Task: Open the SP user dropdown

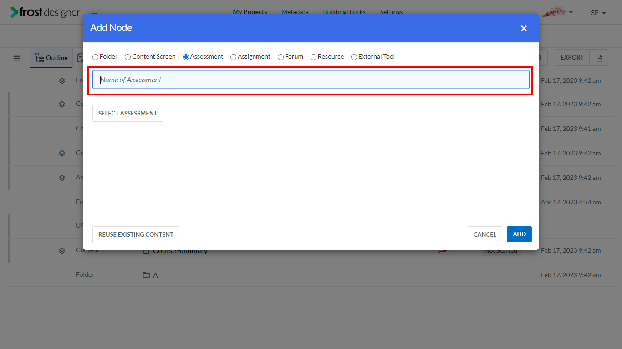Action: [x=598, y=13]
